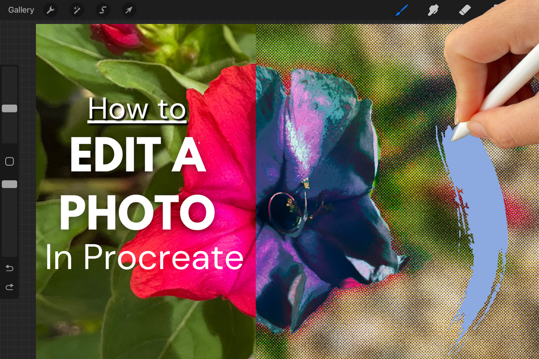The image size is (539, 359).
Task: Tap the active blue Brush to open Brush Library
Action: click(x=402, y=10)
